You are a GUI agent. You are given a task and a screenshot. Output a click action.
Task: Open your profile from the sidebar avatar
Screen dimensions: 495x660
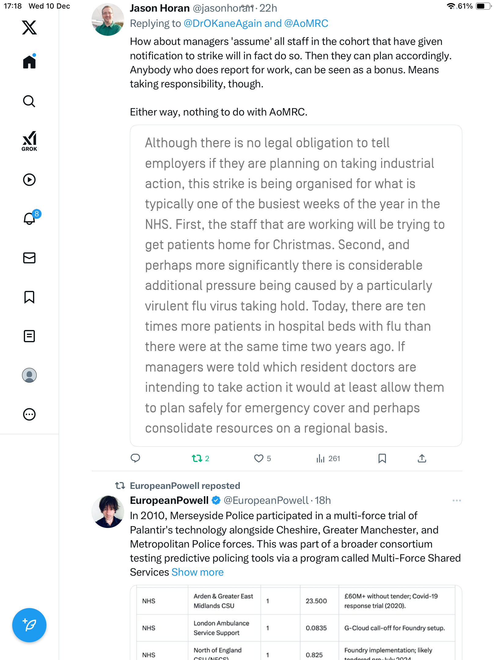[x=29, y=375]
